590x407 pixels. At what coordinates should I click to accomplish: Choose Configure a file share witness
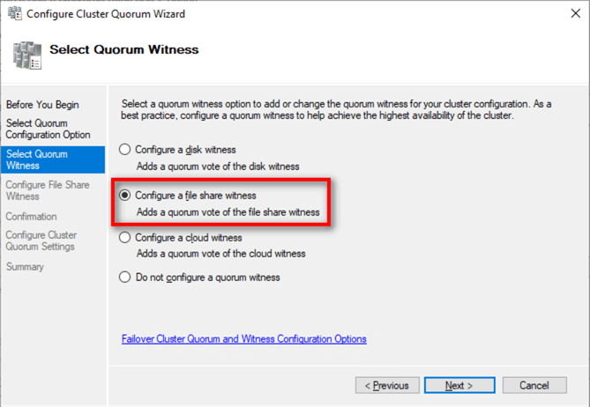pos(125,195)
